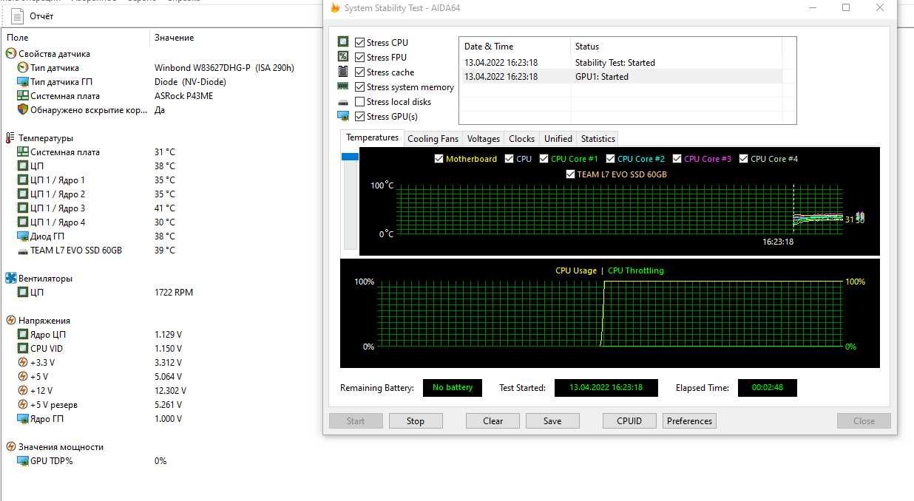The image size is (914, 501).
Task: Click the Stress CPU chip icon
Action: click(343, 42)
